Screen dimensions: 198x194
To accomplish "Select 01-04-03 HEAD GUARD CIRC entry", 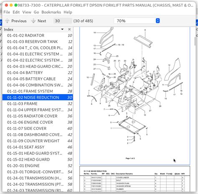I will pyautogui.click(x=38, y=67).
